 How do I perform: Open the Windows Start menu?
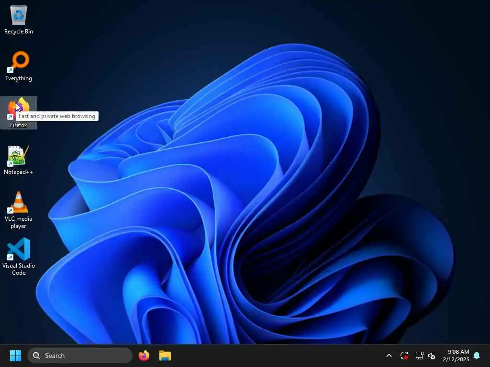point(15,356)
